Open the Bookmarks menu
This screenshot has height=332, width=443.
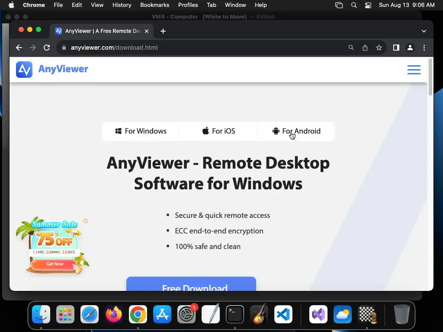tap(154, 5)
